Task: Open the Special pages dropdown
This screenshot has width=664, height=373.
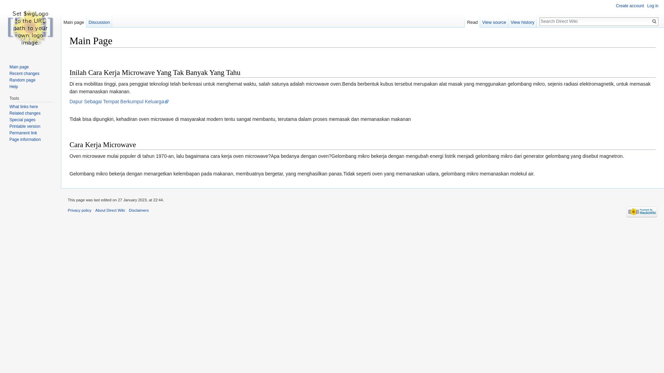Action: click(22, 120)
